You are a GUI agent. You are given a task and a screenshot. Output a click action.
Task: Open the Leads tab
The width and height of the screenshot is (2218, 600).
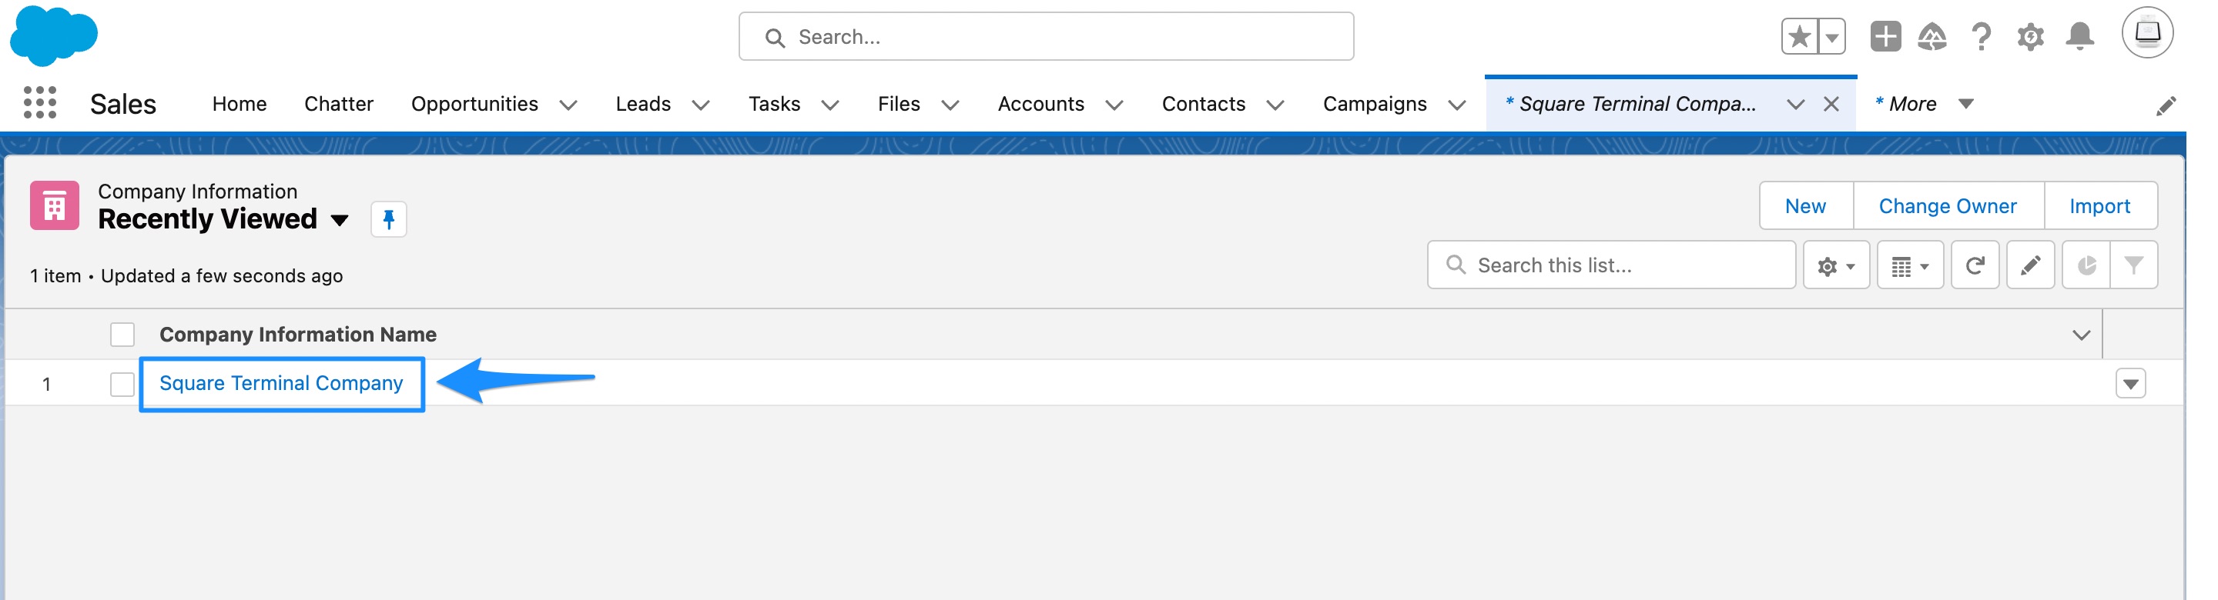tap(643, 104)
